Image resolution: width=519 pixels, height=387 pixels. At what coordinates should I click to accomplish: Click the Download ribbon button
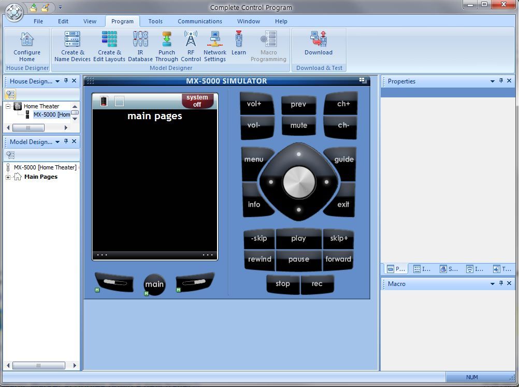tap(319, 44)
